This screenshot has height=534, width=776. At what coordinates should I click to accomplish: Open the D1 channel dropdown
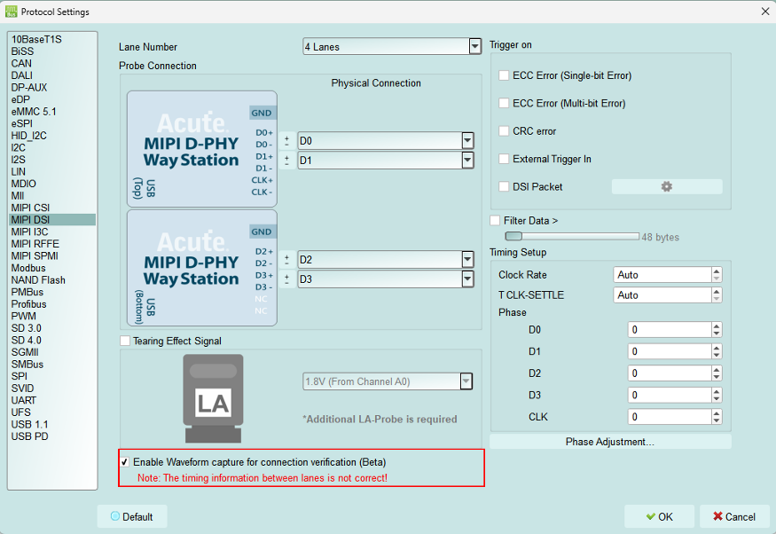[x=467, y=161]
